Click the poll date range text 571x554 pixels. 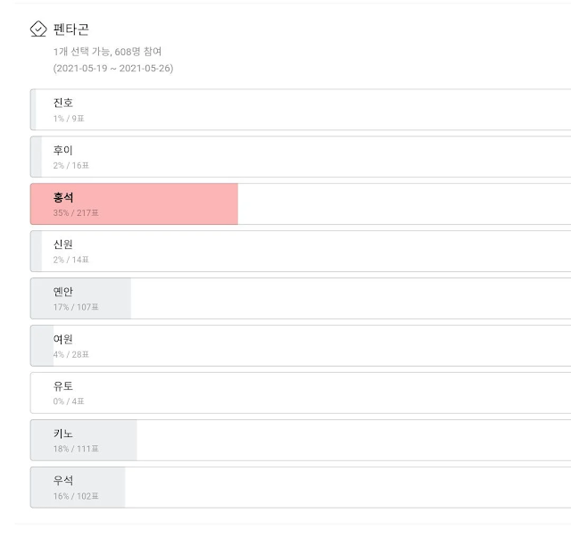(x=112, y=68)
